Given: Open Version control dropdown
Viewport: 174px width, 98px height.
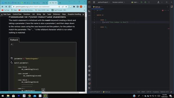Looking at the screenshot, I should [119, 2].
